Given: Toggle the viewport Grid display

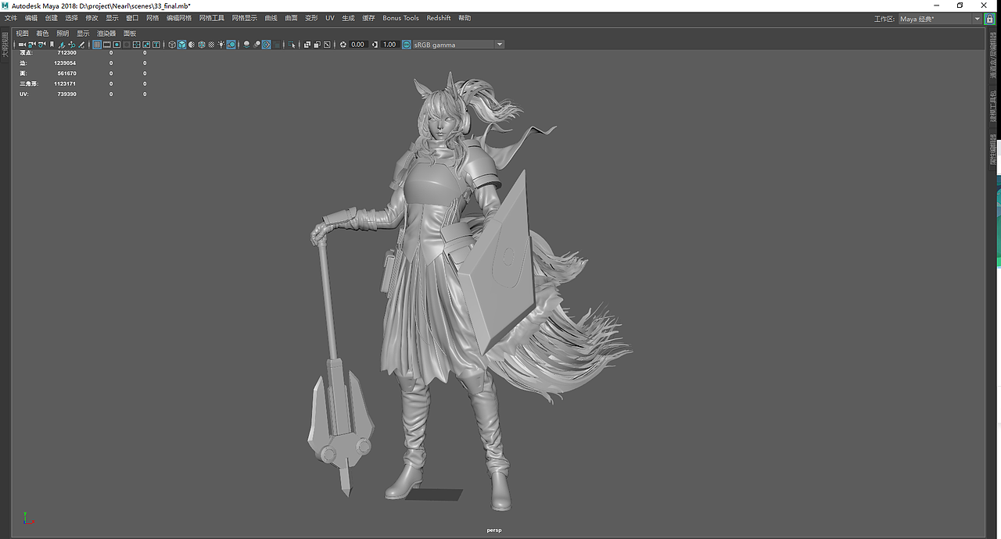Looking at the screenshot, I should point(97,45).
